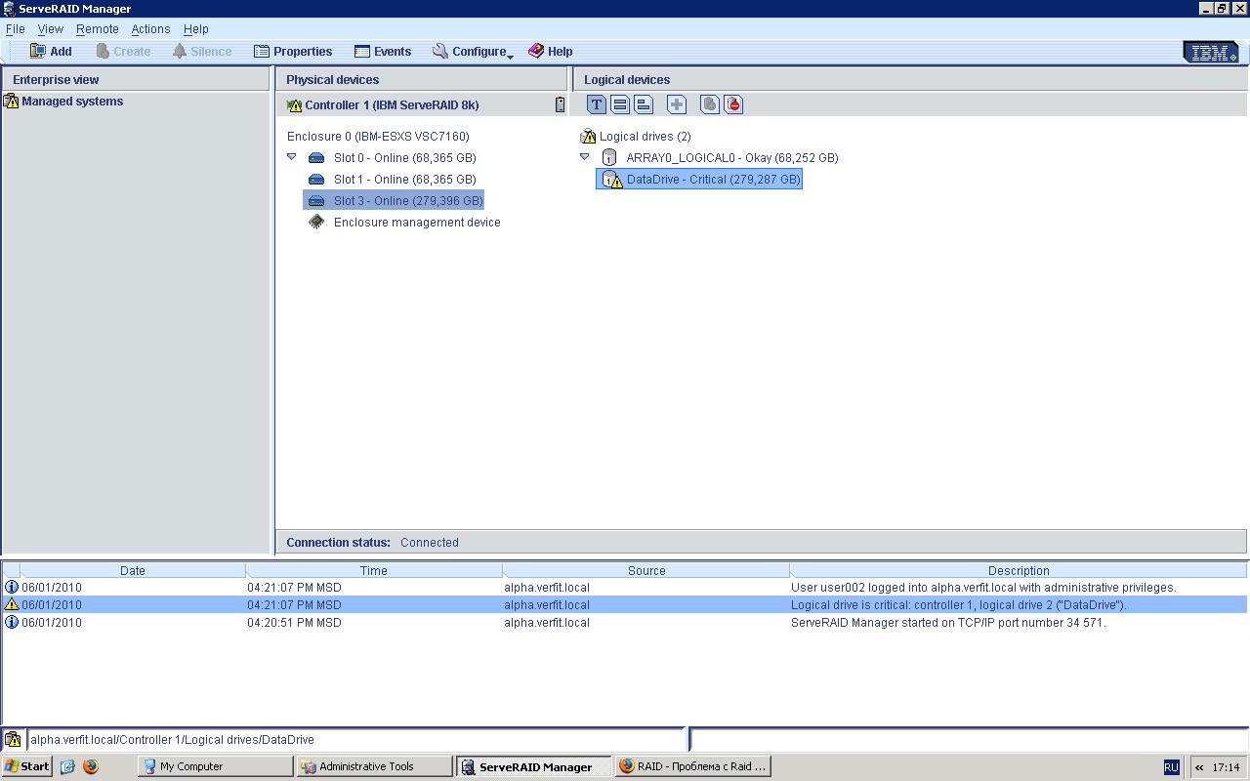
Task: Switch to full size capacity view
Action: tap(619, 104)
